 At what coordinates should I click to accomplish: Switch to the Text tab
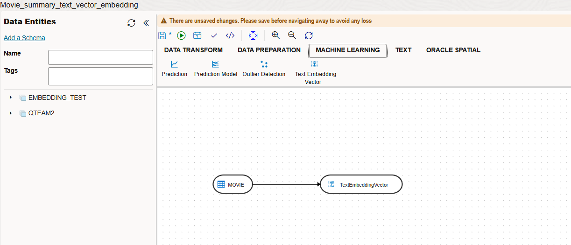pos(403,50)
